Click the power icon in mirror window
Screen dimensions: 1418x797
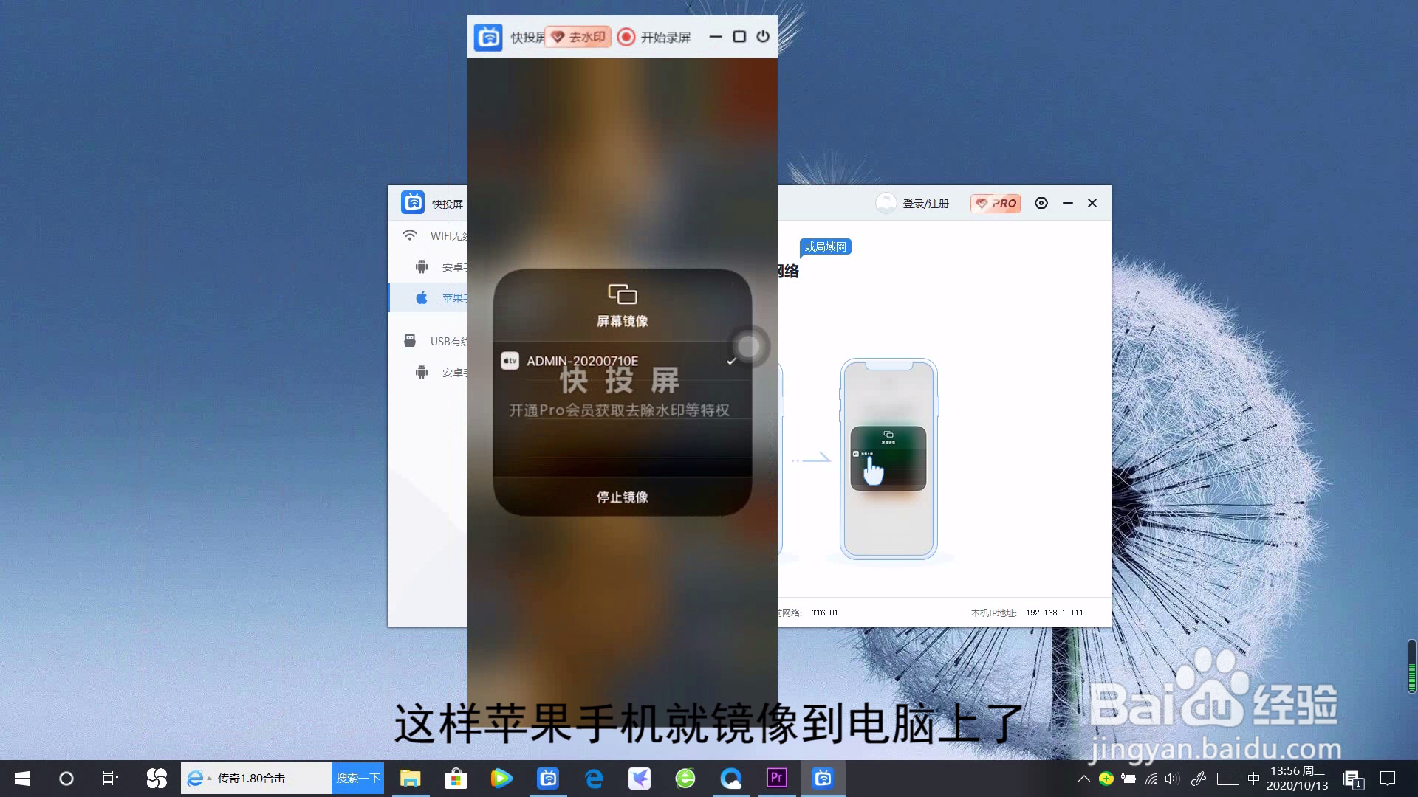click(x=763, y=36)
